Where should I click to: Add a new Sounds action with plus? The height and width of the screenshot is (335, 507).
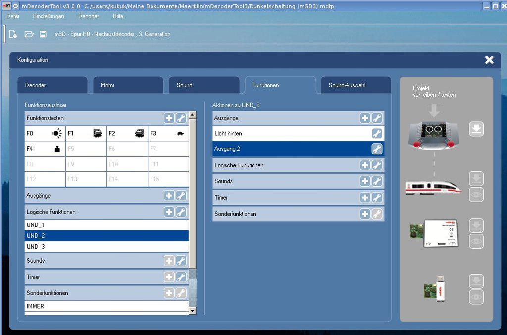tap(365, 181)
